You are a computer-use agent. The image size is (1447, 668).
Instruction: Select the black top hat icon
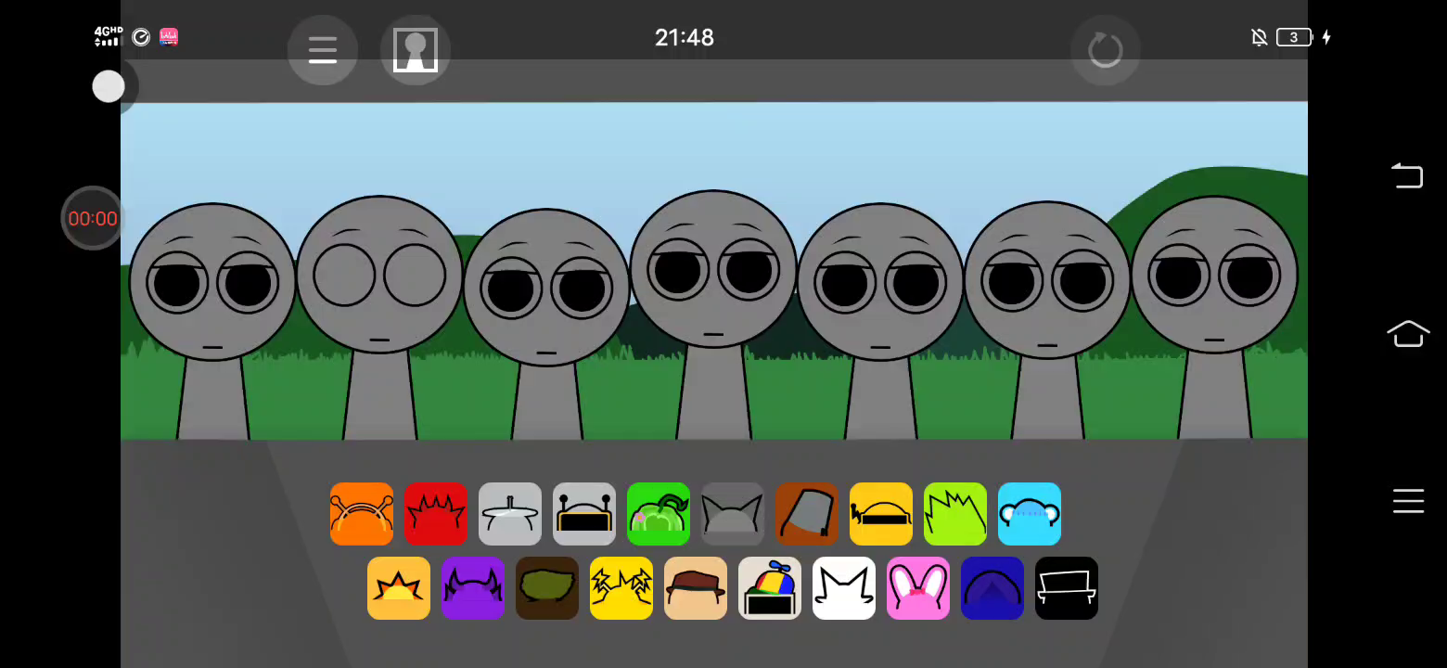tap(1067, 588)
